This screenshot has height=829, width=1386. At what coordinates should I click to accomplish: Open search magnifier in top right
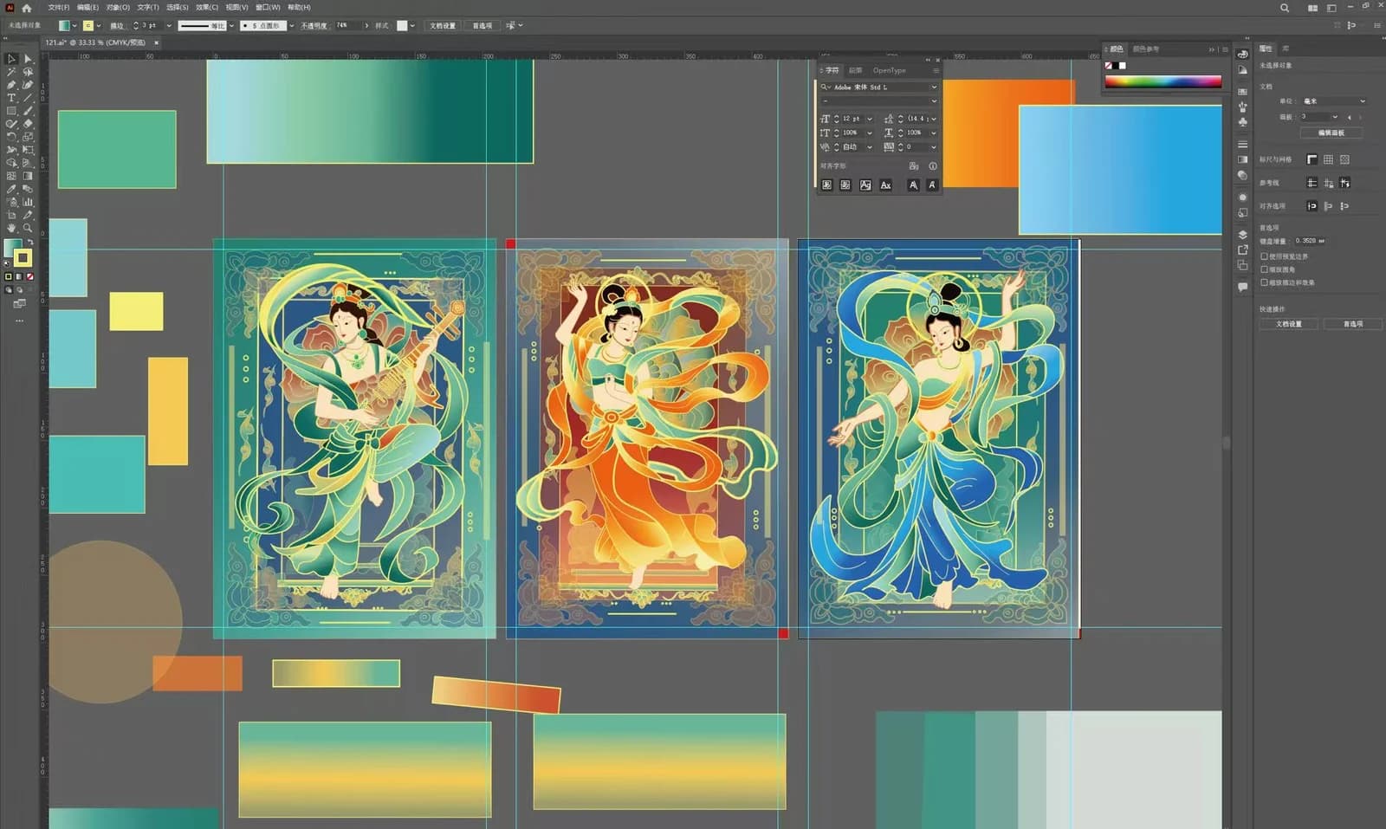click(1285, 7)
